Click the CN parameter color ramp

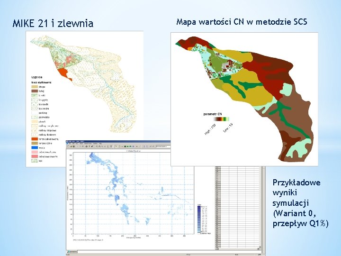[x=221, y=119]
